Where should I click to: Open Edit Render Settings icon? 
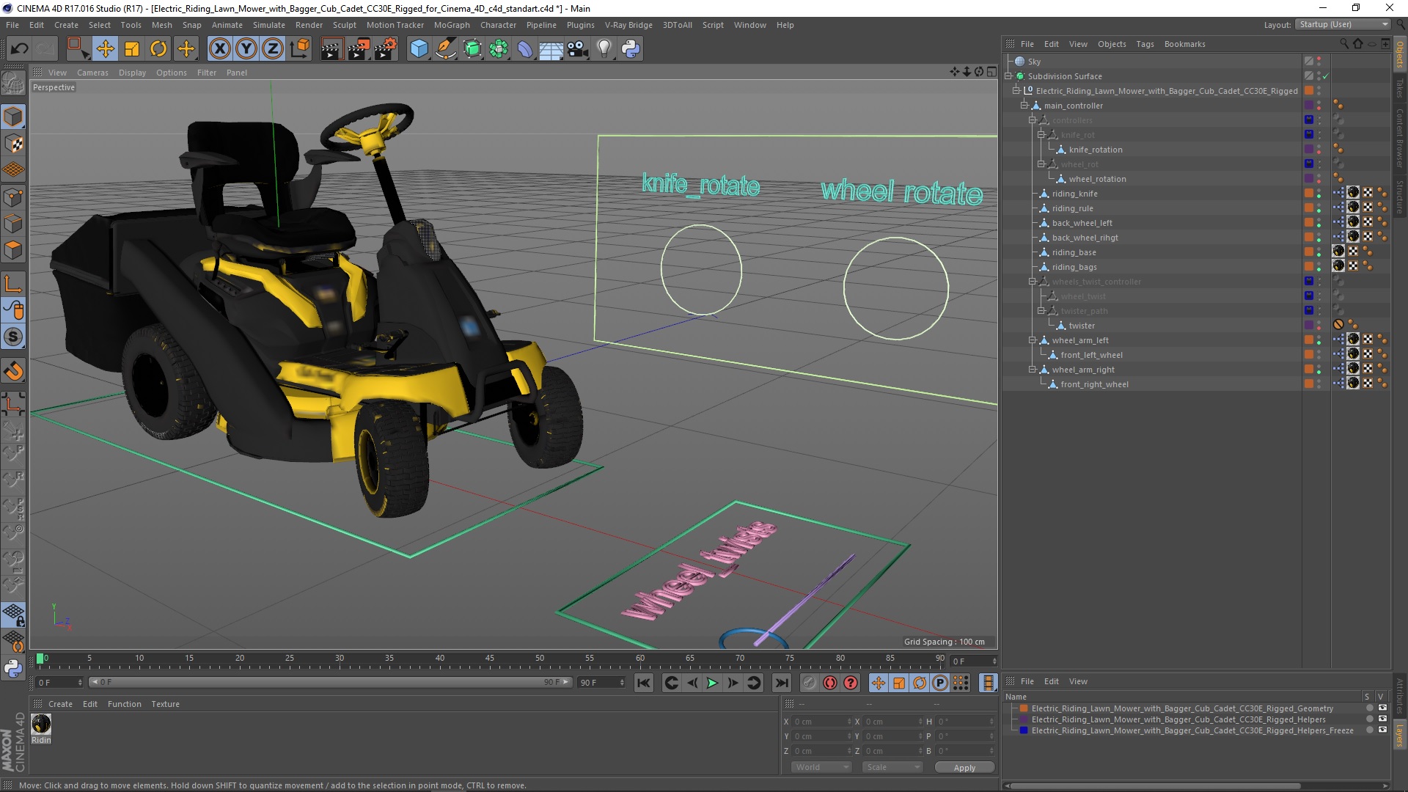tap(386, 49)
